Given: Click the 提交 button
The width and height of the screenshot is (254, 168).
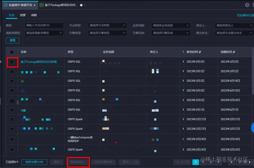Looking at the screenshot, I should pos(57,162).
